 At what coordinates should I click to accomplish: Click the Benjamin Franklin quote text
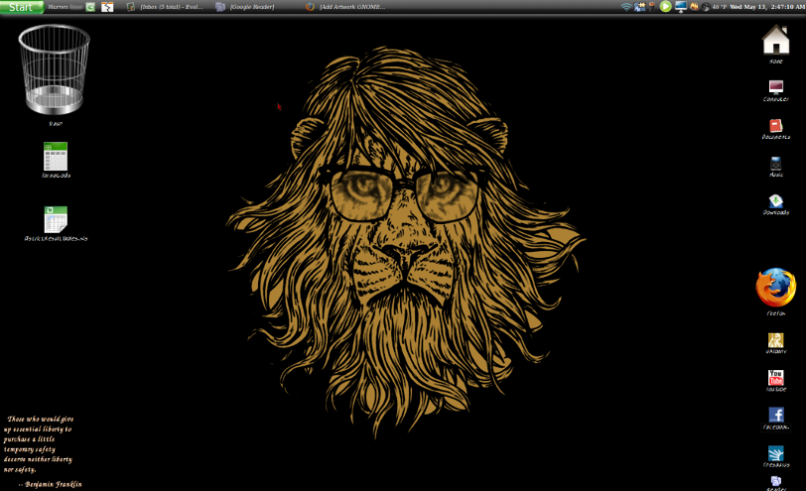point(42,451)
